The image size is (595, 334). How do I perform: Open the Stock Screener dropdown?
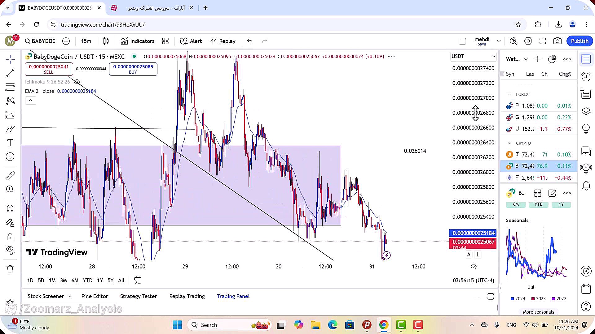50,296
